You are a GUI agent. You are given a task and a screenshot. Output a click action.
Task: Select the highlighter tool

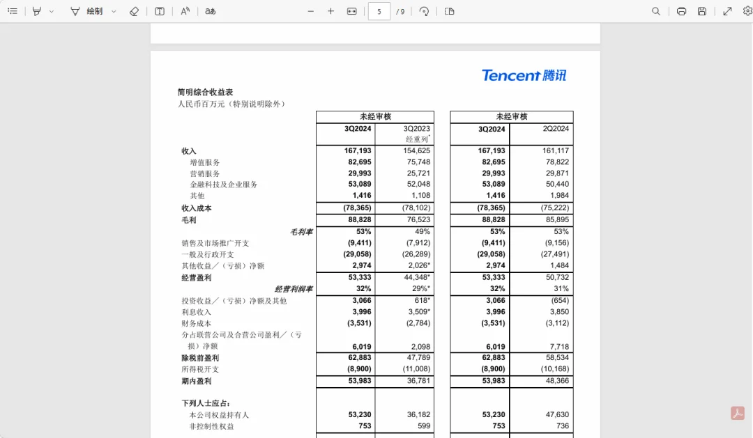pyautogui.click(x=37, y=11)
